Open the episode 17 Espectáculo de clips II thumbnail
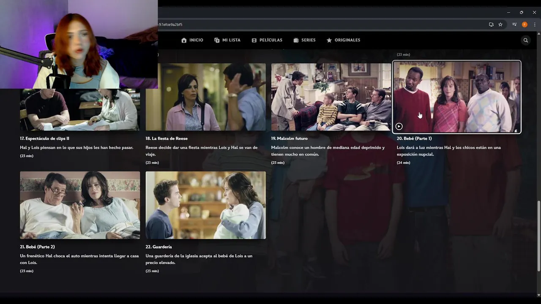The width and height of the screenshot is (541, 304). 80,110
